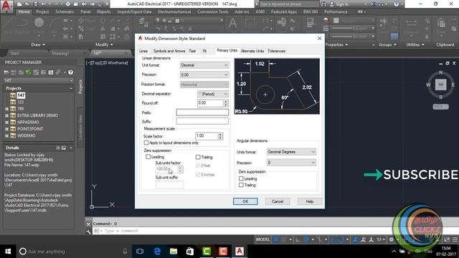Click the green Camtasia taskbar icon
Viewport: 459px width, 258px height.
(207, 252)
